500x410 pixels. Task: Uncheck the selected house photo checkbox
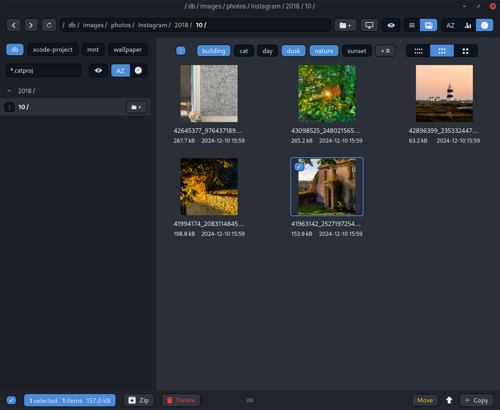[x=299, y=167]
